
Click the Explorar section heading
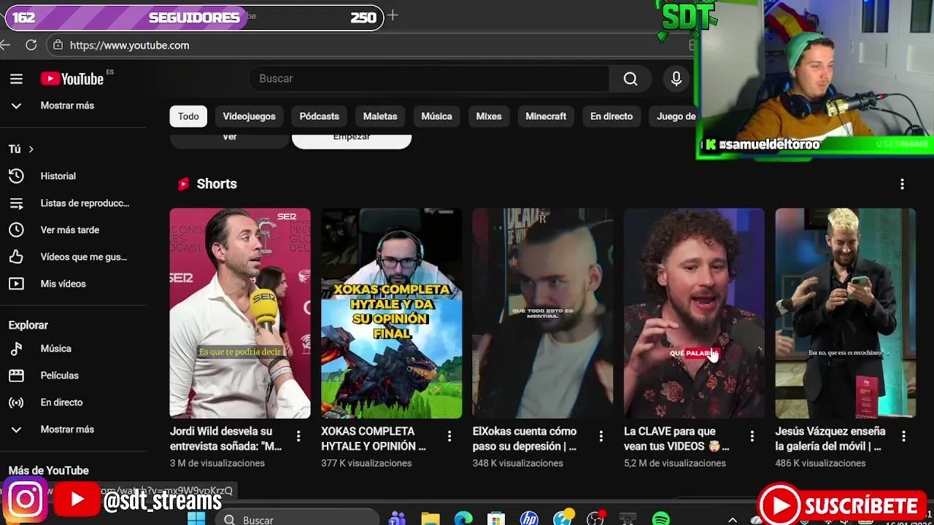pos(28,325)
